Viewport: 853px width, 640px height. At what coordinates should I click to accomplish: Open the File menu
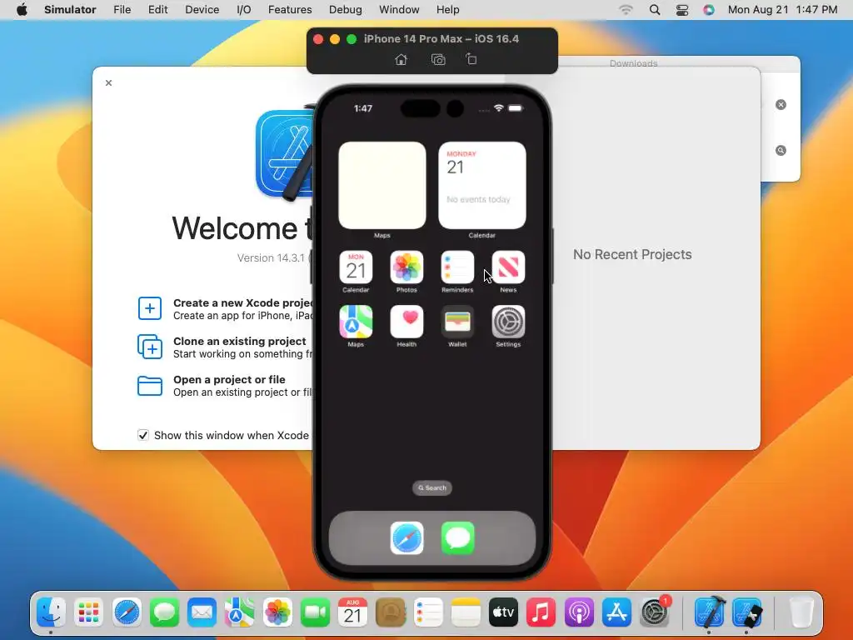point(122,10)
